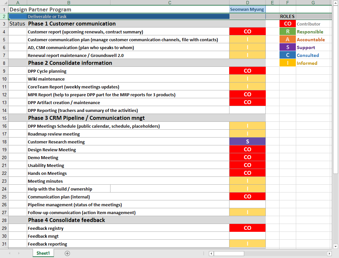Viewport: 339px width, 258px height.
Task: Select the 'Customer communication plan' task cell
Action: click(x=128, y=40)
